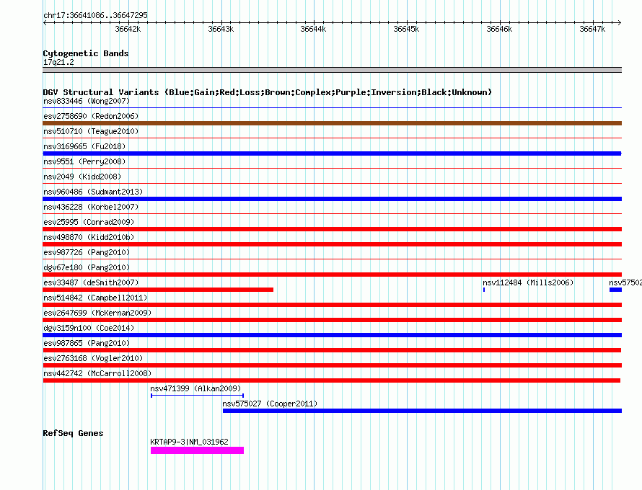The image size is (642, 490).
Task: Select the magenta KRTAP9-3 gene bar
Action: pyautogui.click(x=198, y=450)
